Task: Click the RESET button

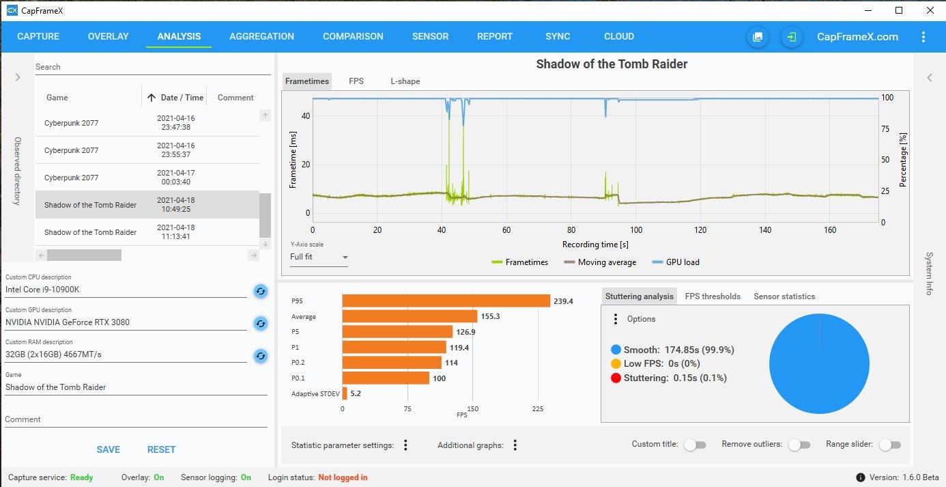Action: click(x=162, y=449)
